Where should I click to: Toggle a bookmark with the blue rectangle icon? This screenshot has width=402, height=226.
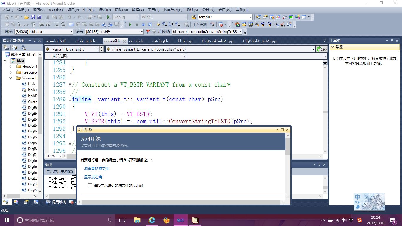[x=71, y=24]
